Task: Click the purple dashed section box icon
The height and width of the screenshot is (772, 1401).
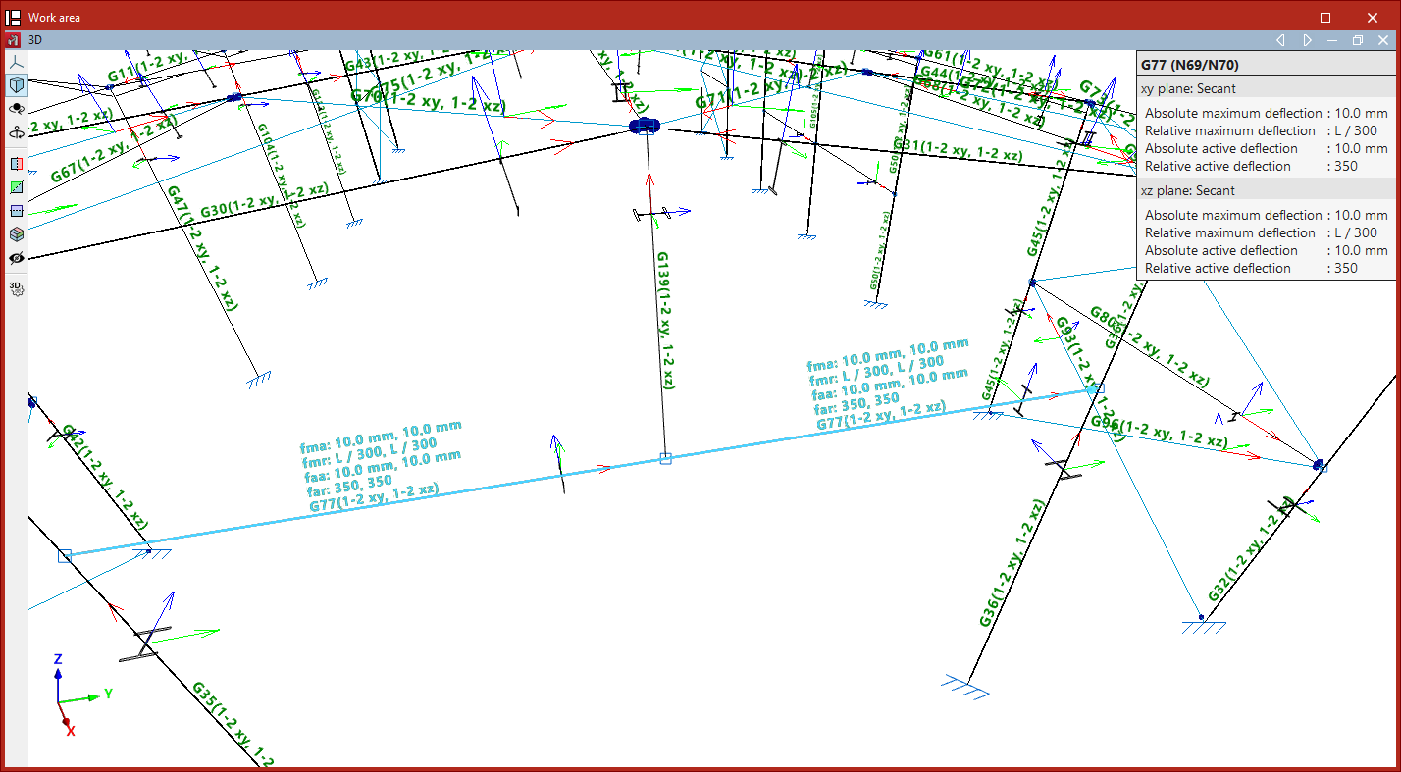Action: pos(17,211)
